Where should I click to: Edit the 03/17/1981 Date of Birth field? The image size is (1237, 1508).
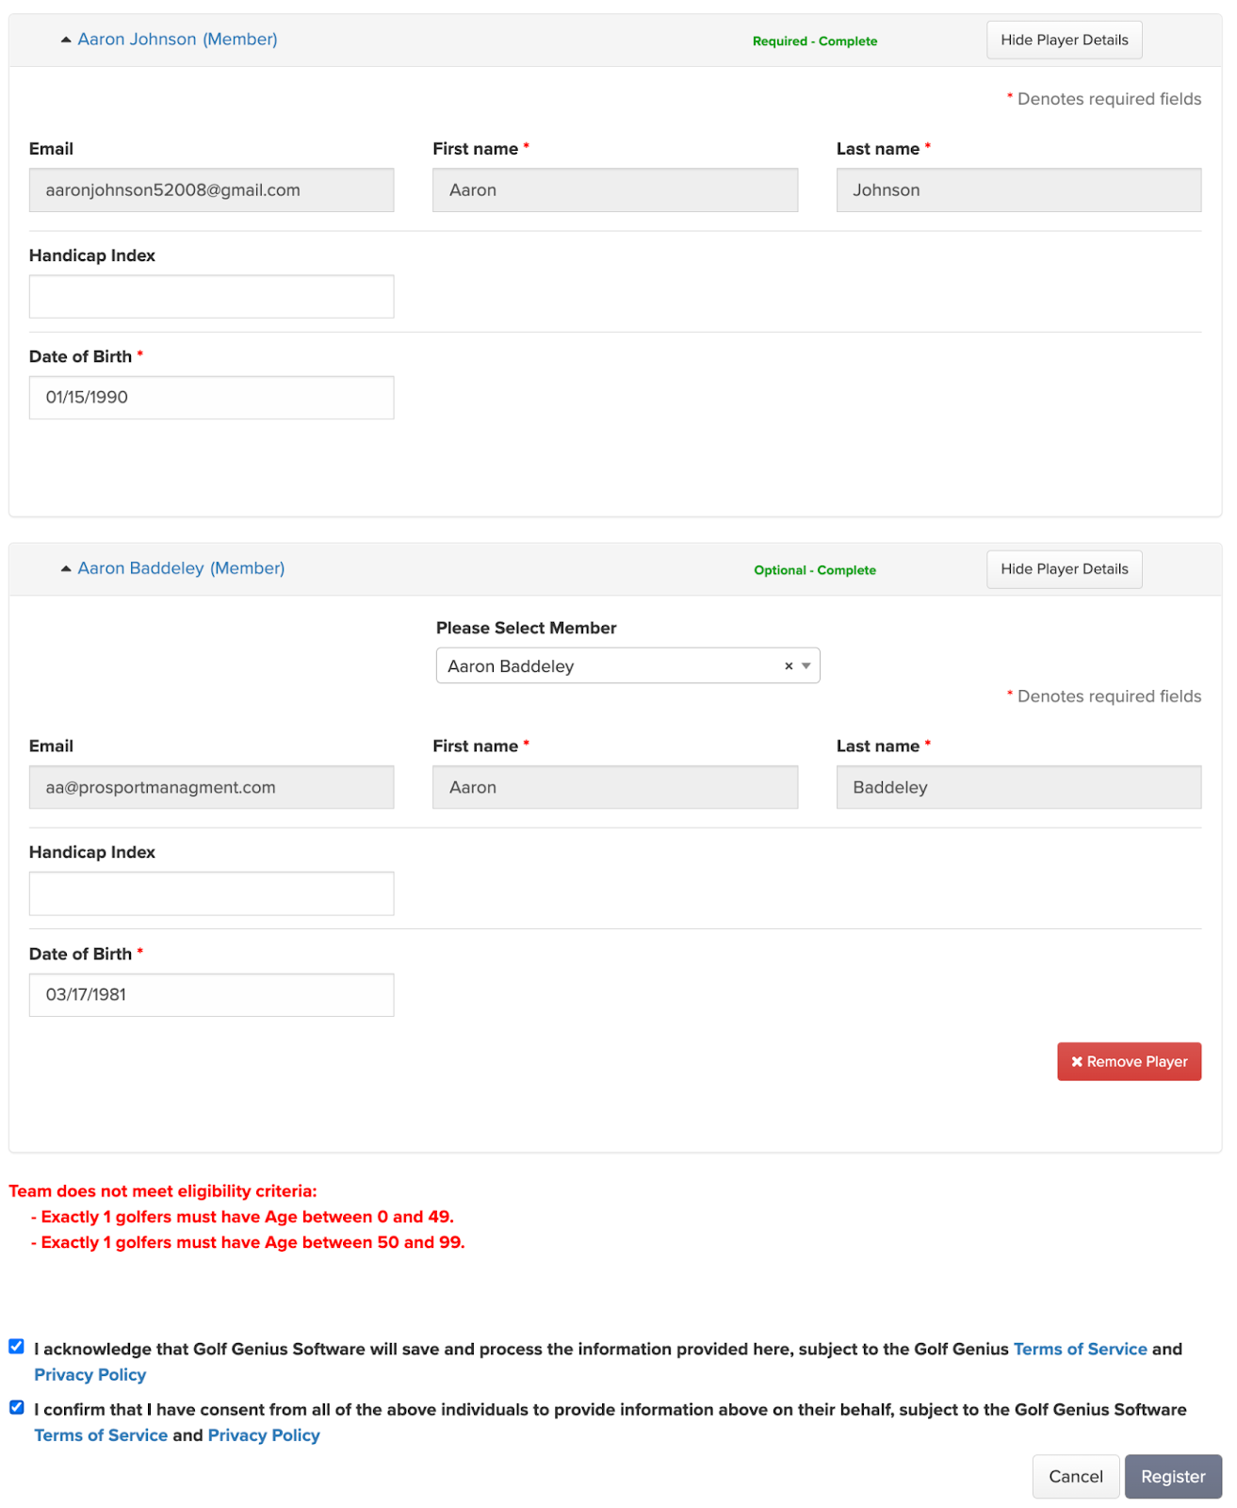[211, 995]
